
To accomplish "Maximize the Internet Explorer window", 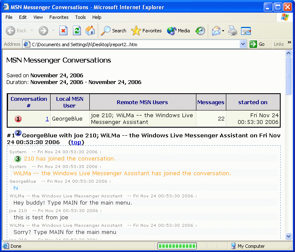I will [x=278, y=7].
